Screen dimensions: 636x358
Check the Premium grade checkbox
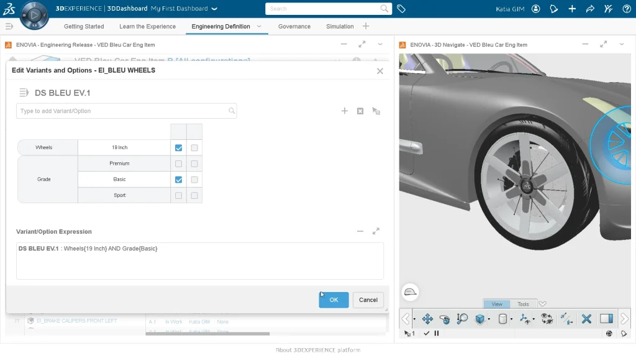(179, 164)
